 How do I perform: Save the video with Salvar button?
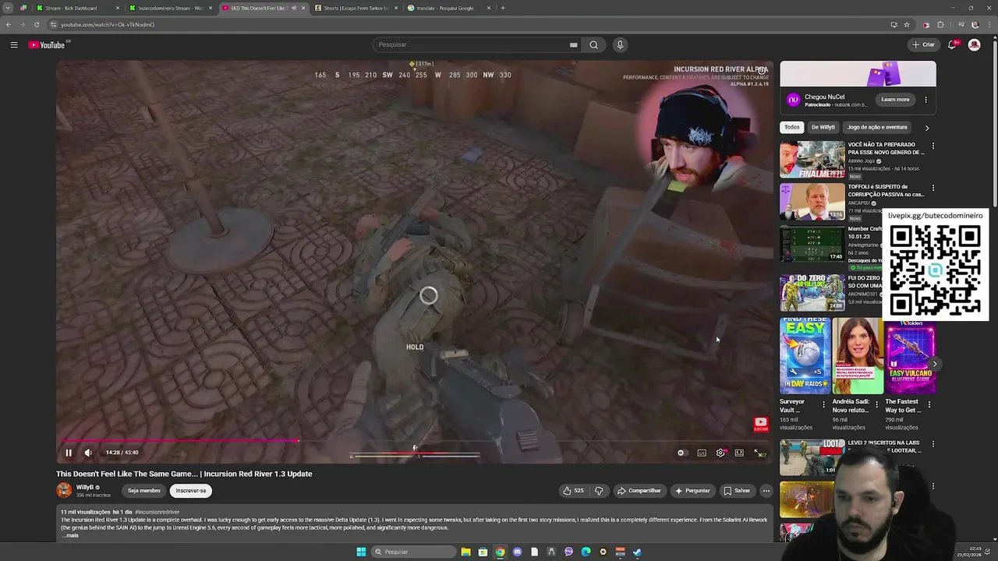coord(737,491)
